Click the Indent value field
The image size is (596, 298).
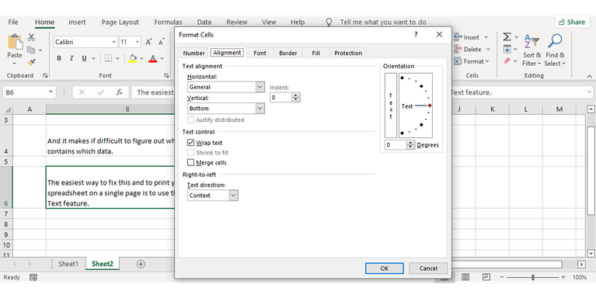pos(281,98)
